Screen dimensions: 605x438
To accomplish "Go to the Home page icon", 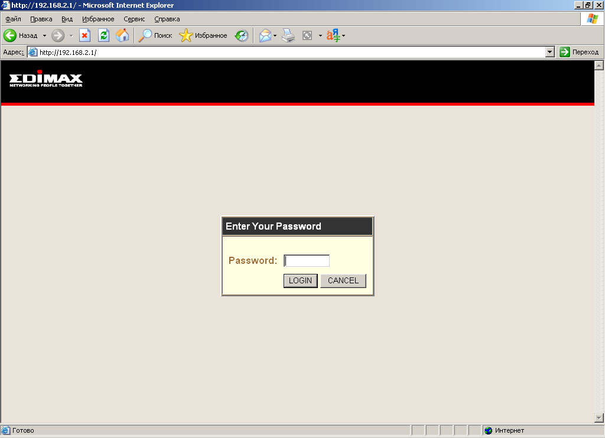I will coord(122,35).
